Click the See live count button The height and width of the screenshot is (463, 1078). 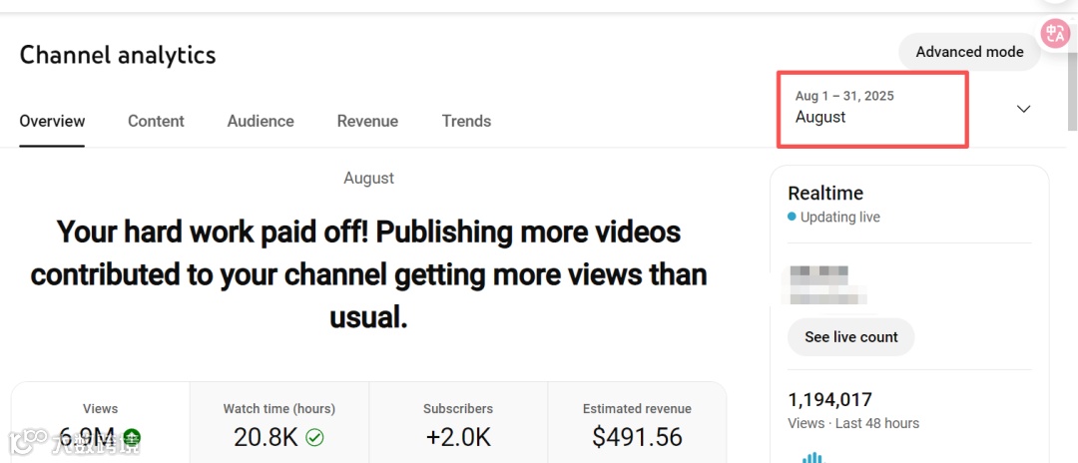coord(851,337)
